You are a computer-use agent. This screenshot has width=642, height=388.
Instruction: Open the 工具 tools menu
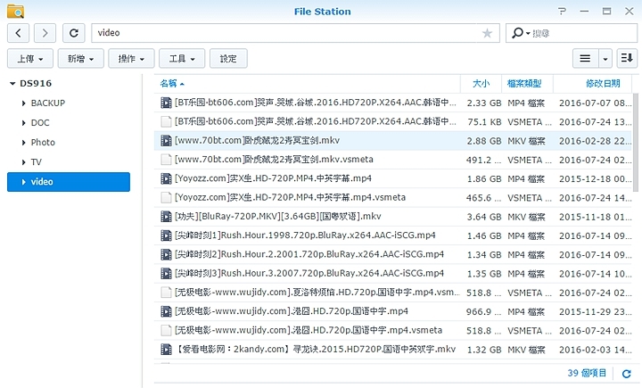click(182, 59)
